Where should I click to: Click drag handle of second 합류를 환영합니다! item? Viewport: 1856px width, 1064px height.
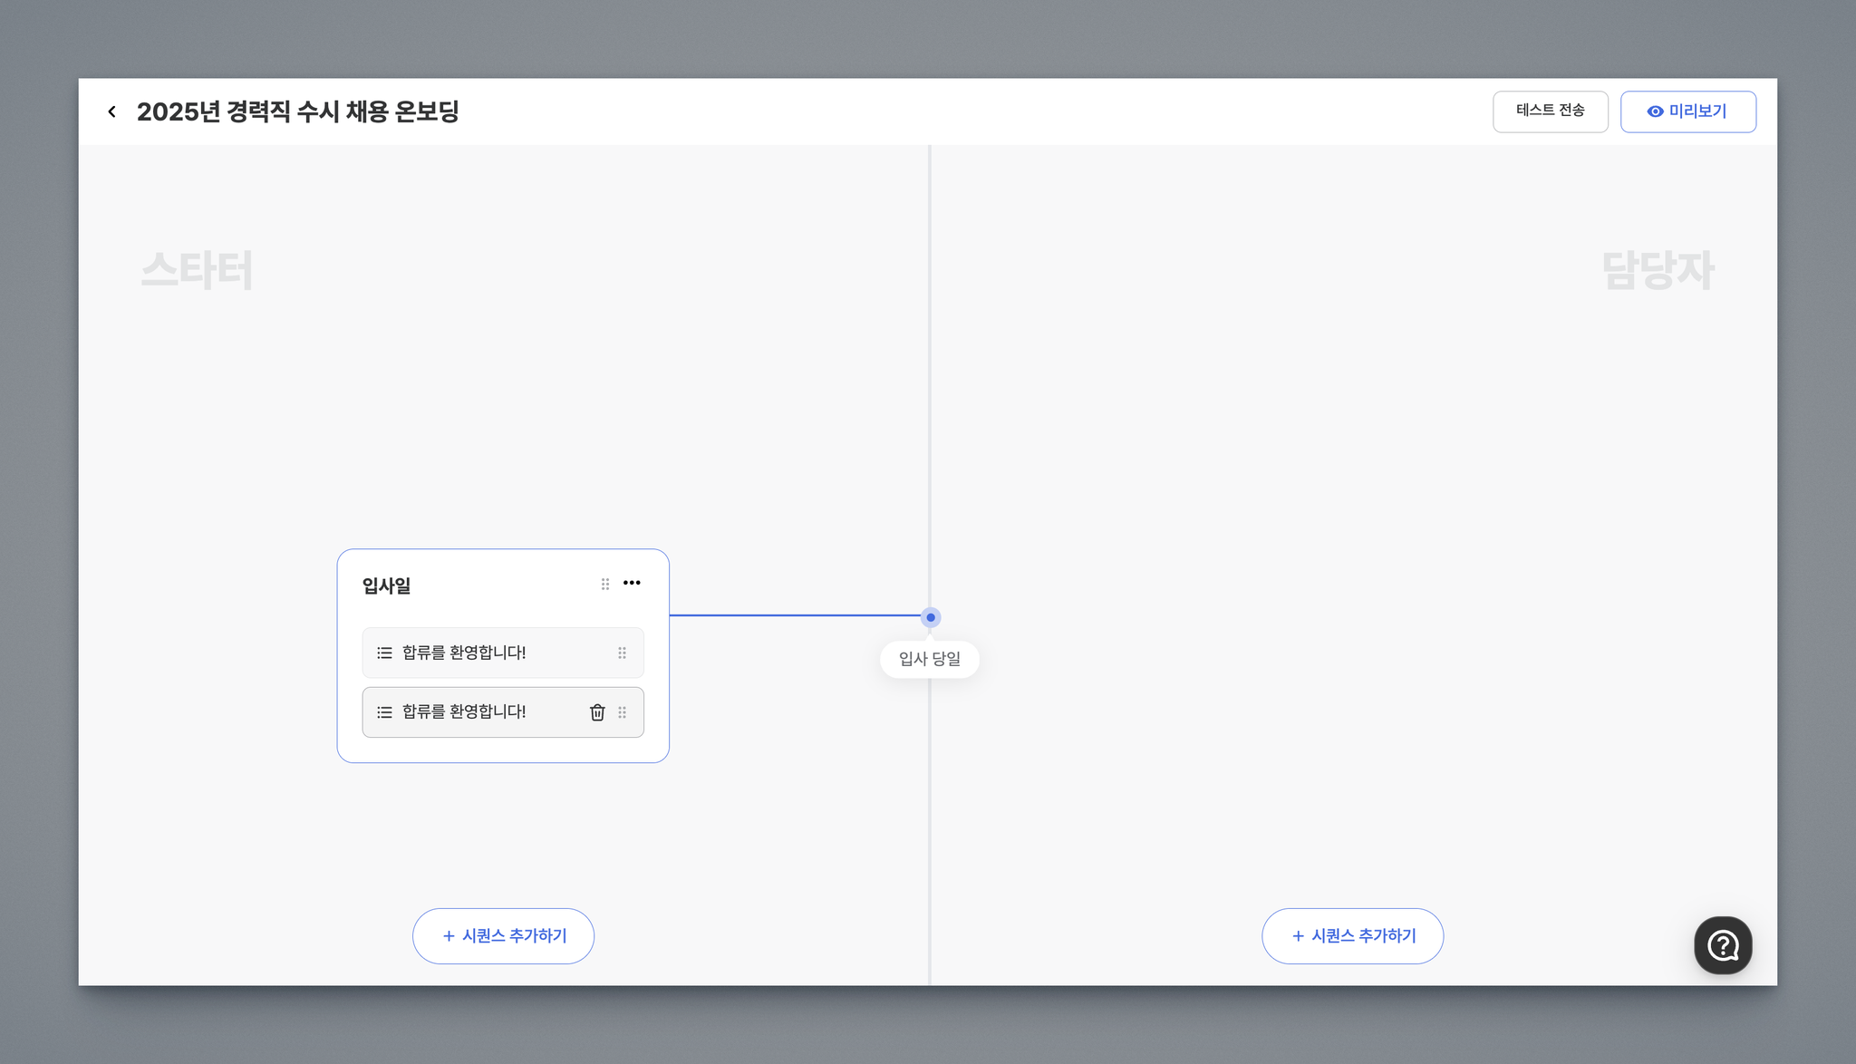tap(622, 712)
